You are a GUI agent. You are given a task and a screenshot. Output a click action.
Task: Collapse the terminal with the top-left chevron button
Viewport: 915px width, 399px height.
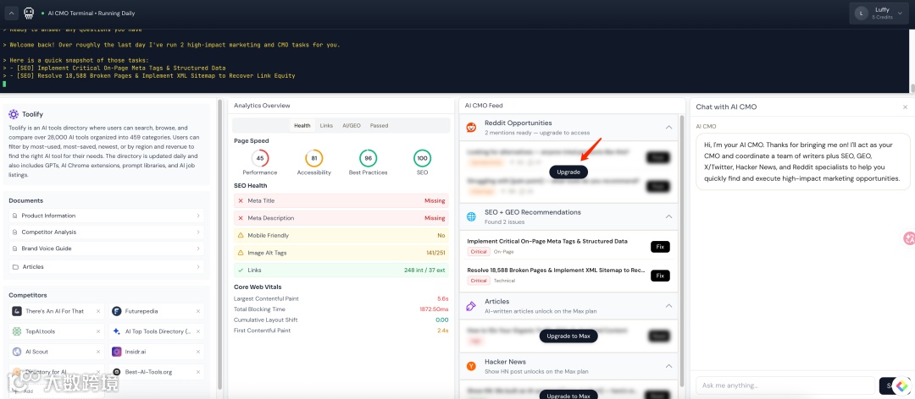coord(12,13)
